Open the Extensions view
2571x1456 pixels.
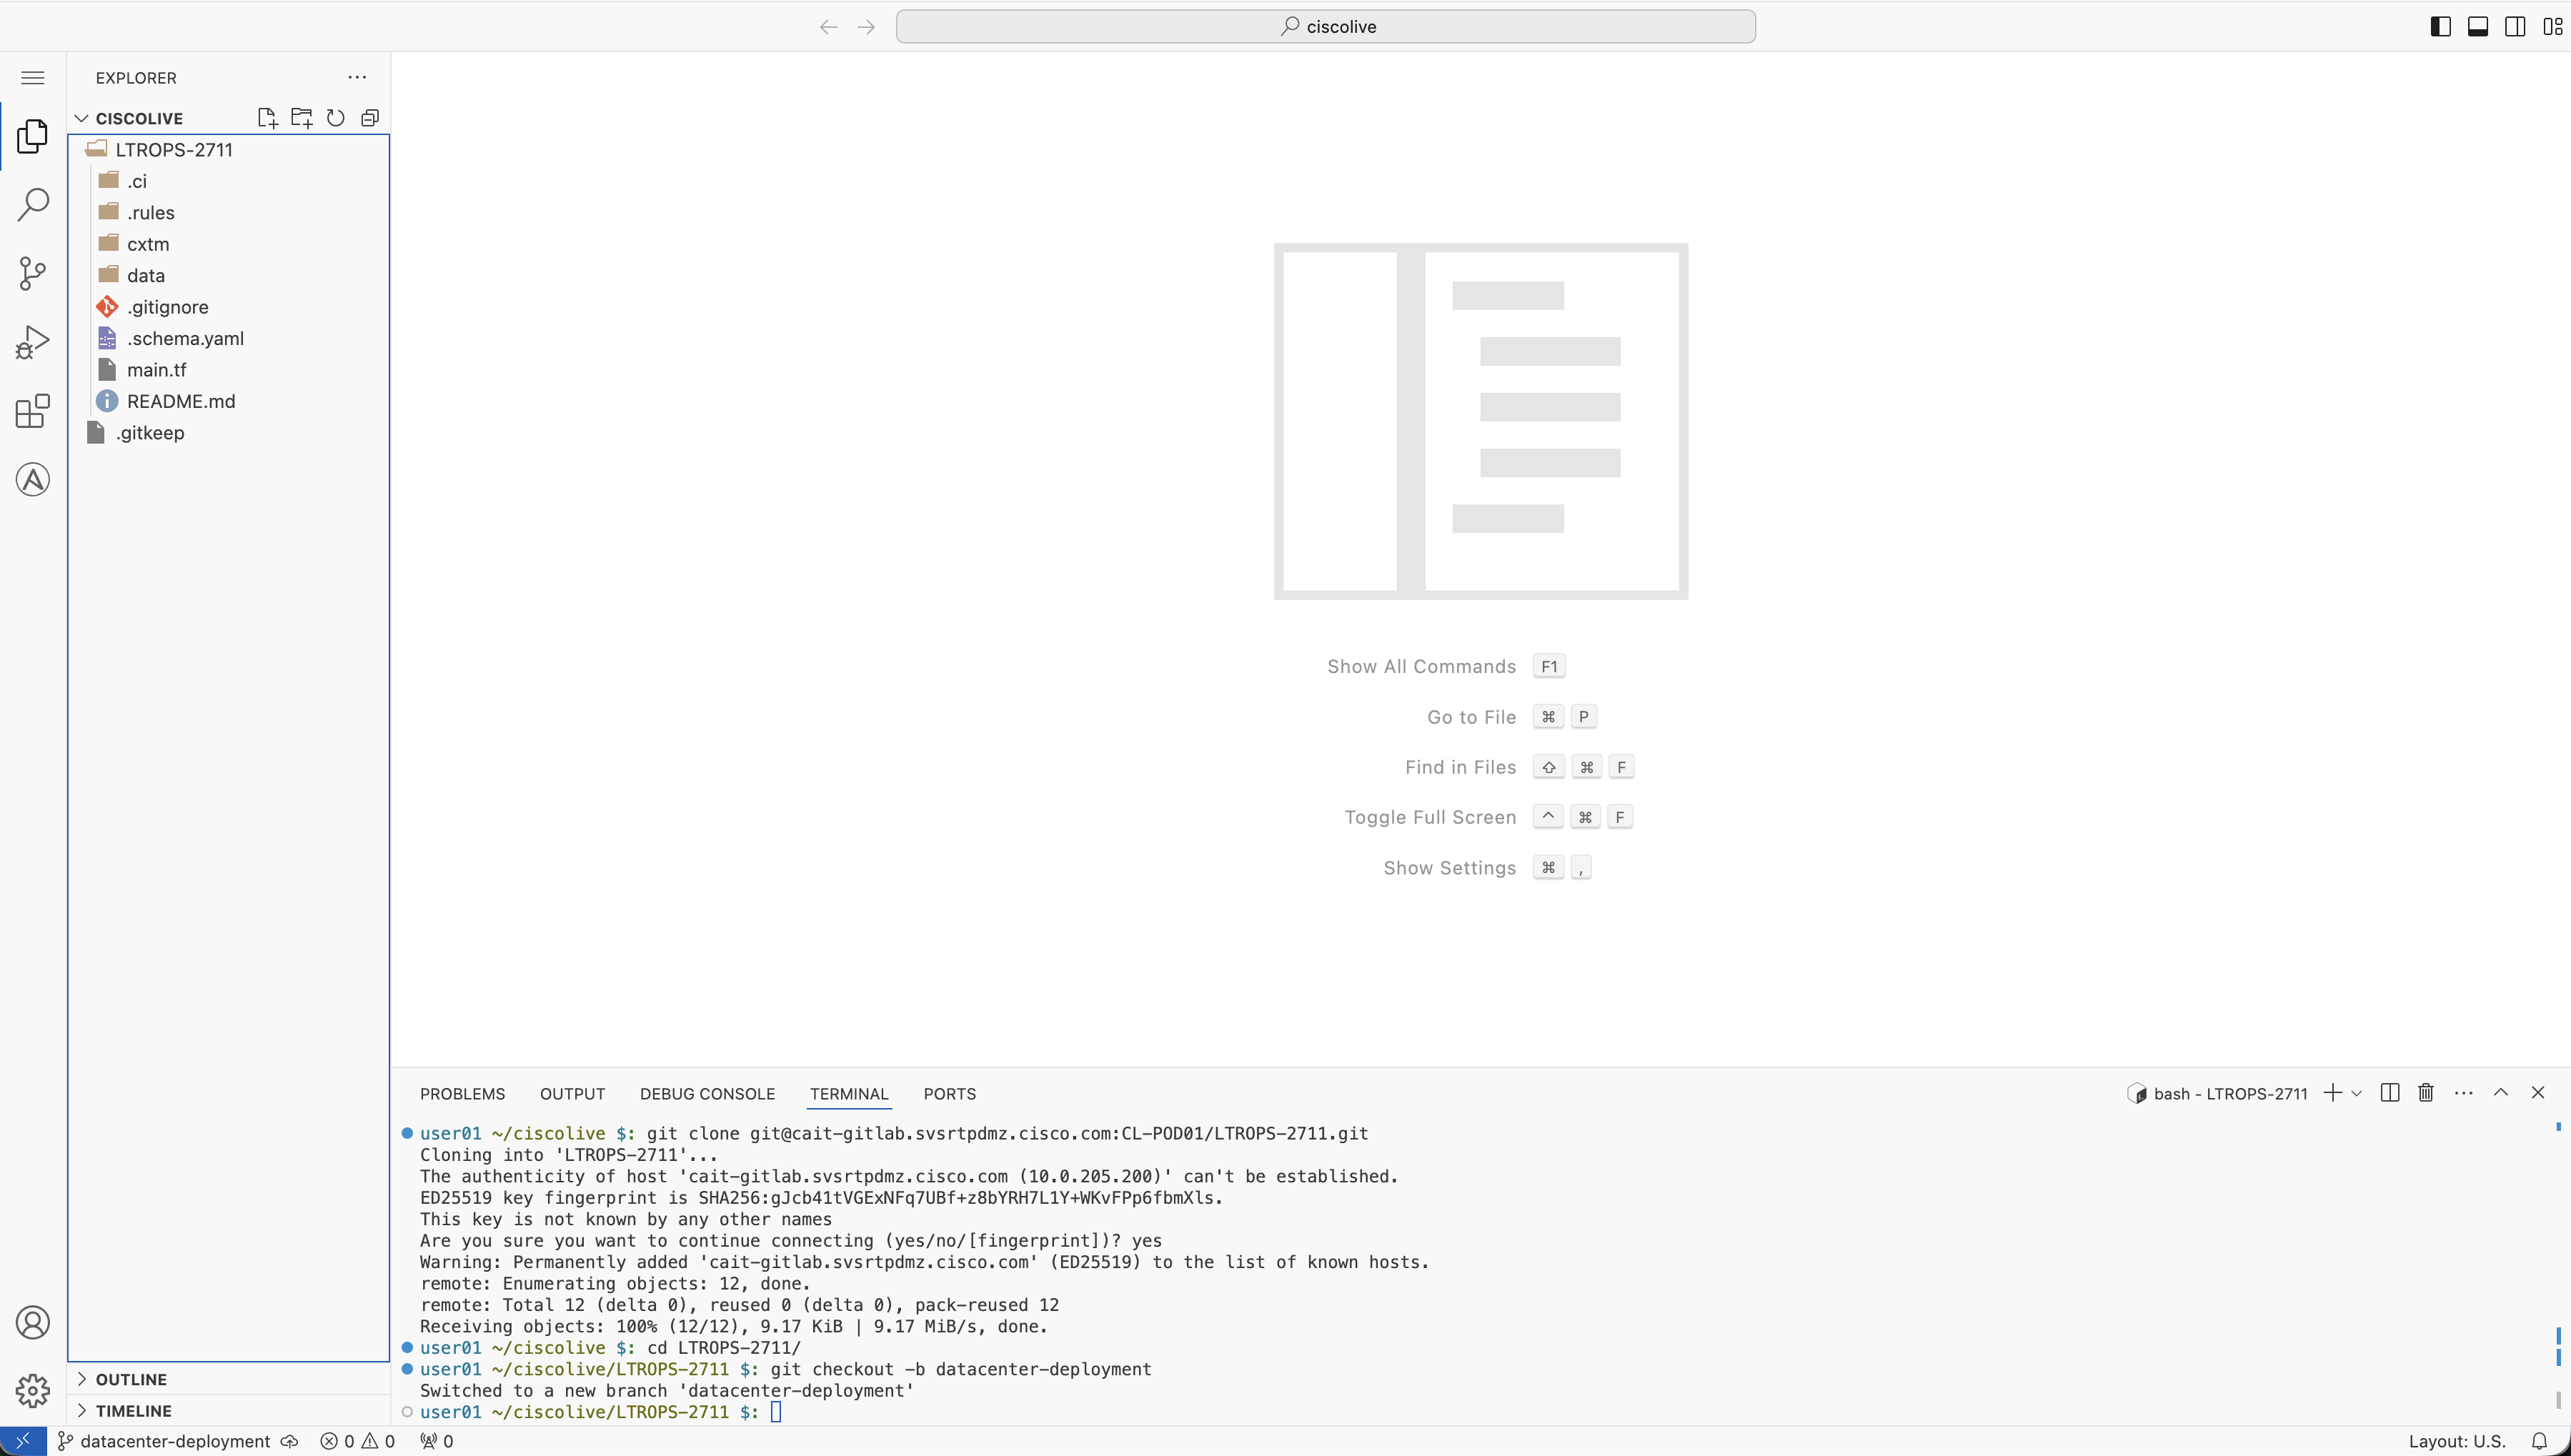[32, 411]
